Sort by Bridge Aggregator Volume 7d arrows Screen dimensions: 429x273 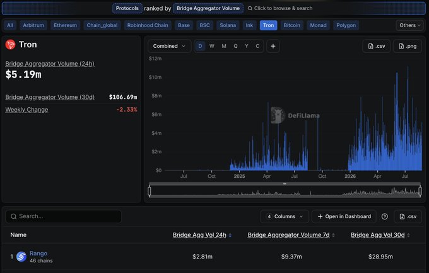333,235
